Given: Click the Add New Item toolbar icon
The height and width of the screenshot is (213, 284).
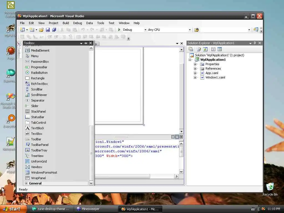Looking at the screenshot, I should click(x=32, y=30).
